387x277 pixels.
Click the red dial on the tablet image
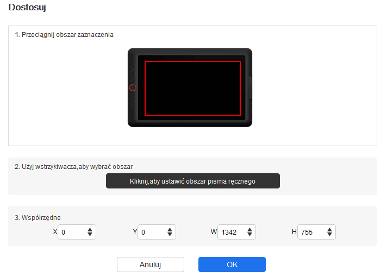133,87
